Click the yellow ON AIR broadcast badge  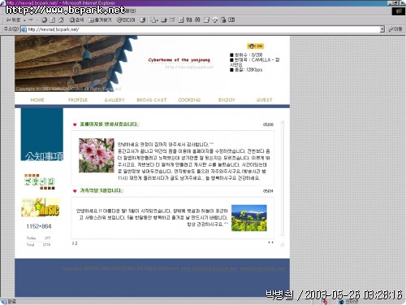(x=256, y=46)
